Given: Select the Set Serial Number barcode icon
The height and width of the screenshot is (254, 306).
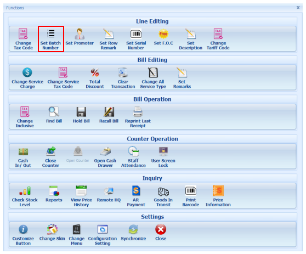Looking at the screenshot, I should point(136,34).
